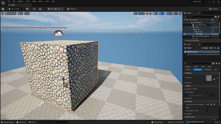Image resolution: width=221 pixels, height=124 pixels.
Task: Click the Stop simulation button
Action: pos(56,9)
